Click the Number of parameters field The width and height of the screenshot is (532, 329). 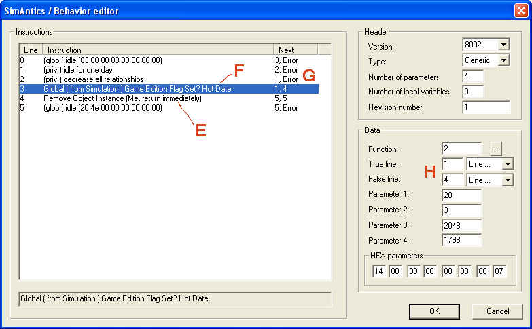pos(473,76)
